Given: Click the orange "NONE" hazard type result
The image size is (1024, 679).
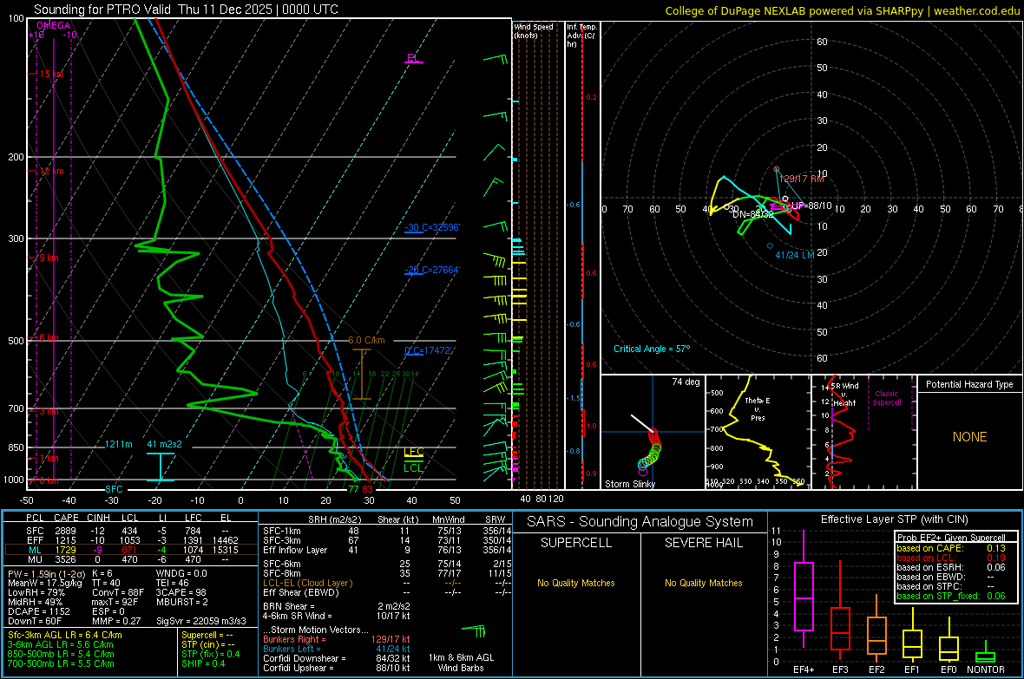Looking at the screenshot, I should (x=970, y=437).
